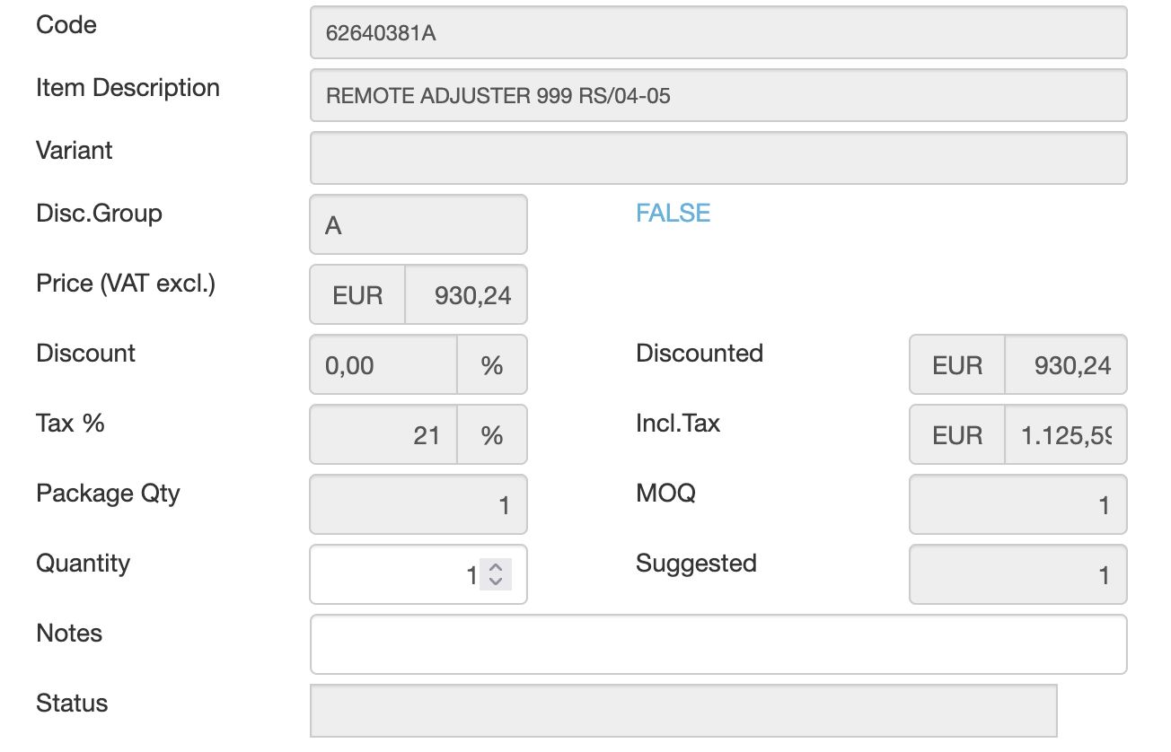Increase Quantity with the up arrow
Screen dimensions: 1171x752
tap(496, 566)
